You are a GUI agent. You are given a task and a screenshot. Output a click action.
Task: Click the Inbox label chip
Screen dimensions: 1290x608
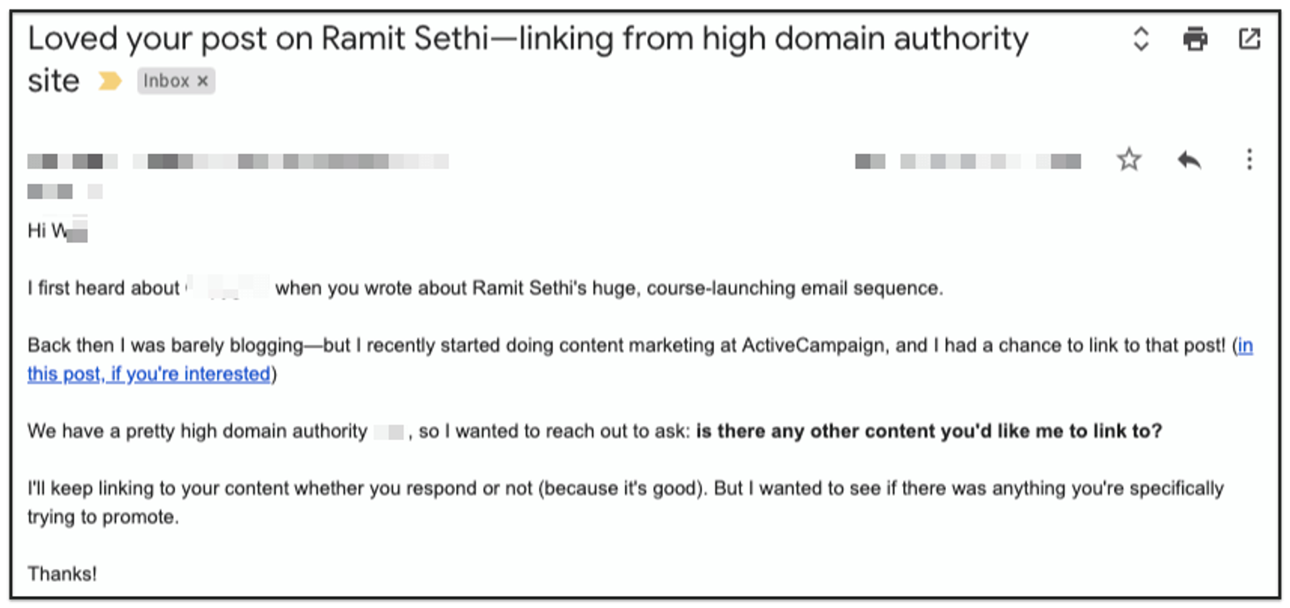(165, 81)
